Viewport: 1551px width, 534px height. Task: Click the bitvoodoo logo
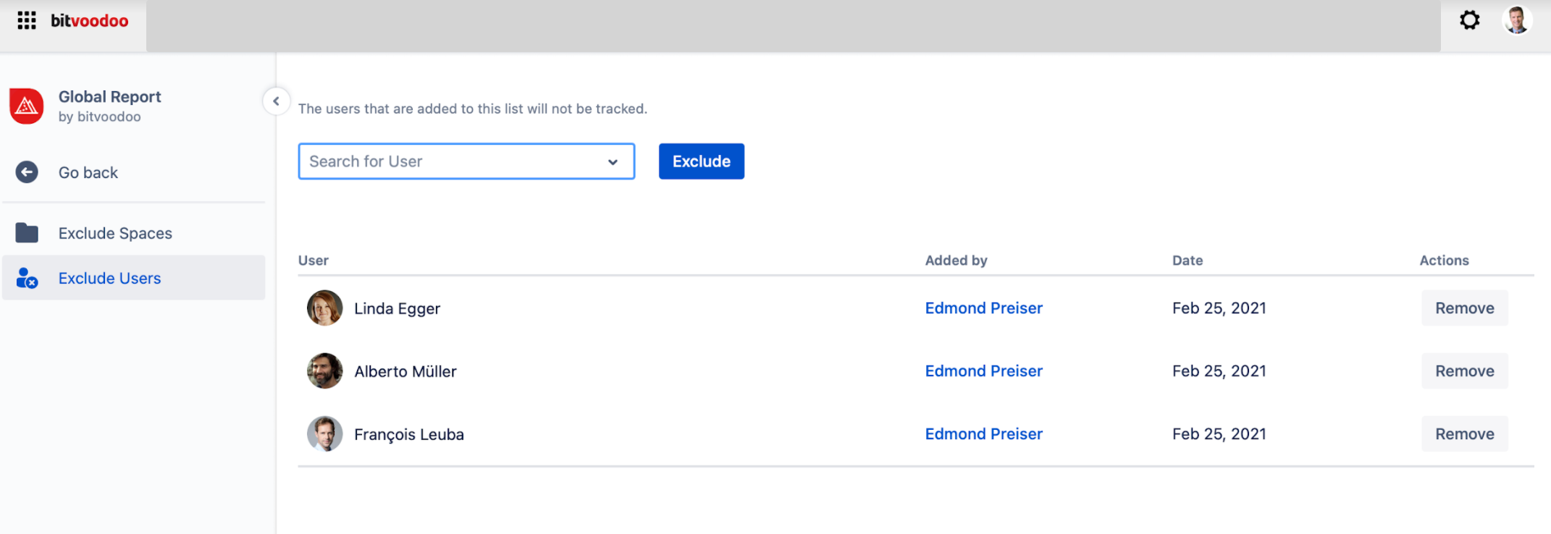tap(90, 20)
